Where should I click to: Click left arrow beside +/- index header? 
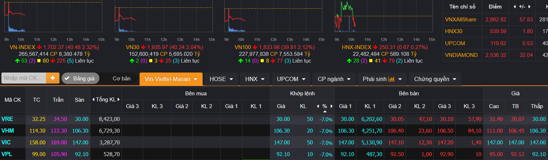pos(515,7)
